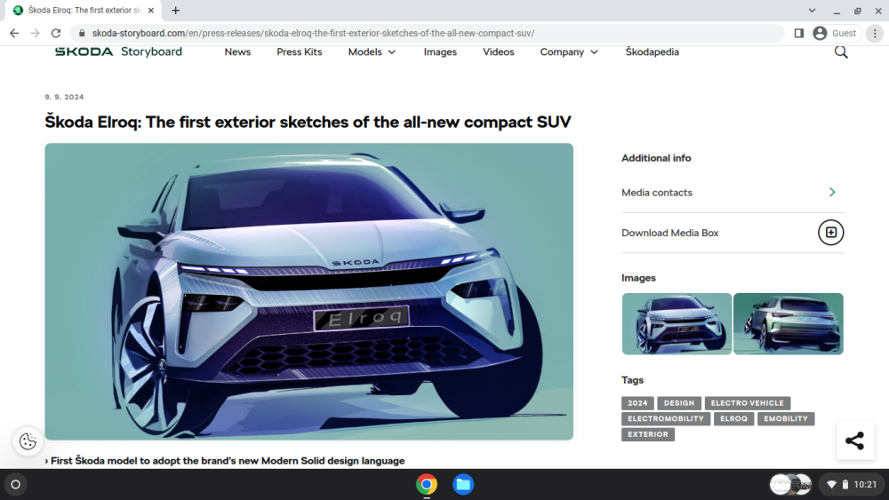Select the ELECTRO VEHICLE tag
889x500 pixels.
click(748, 403)
